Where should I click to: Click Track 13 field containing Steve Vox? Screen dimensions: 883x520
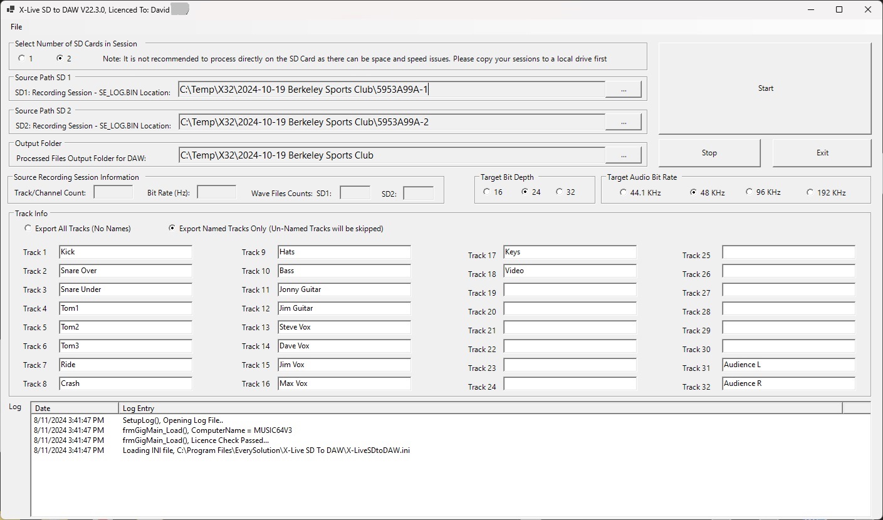tap(344, 327)
